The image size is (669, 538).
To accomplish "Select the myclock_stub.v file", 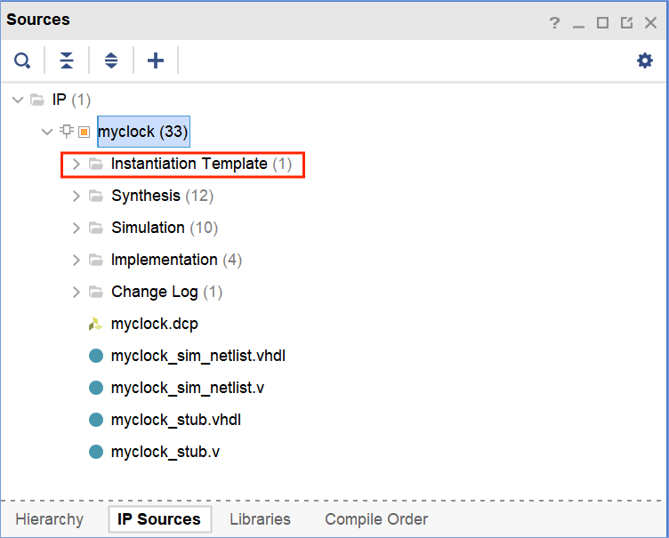I will coord(165,452).
